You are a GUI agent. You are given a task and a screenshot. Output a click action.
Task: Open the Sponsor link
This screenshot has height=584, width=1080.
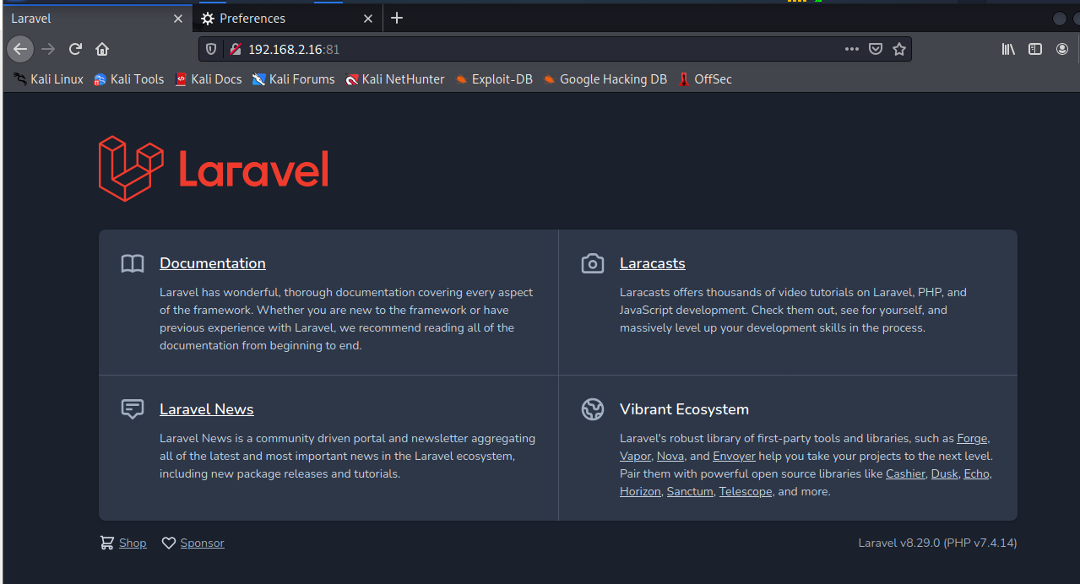(x=203, y=543)
